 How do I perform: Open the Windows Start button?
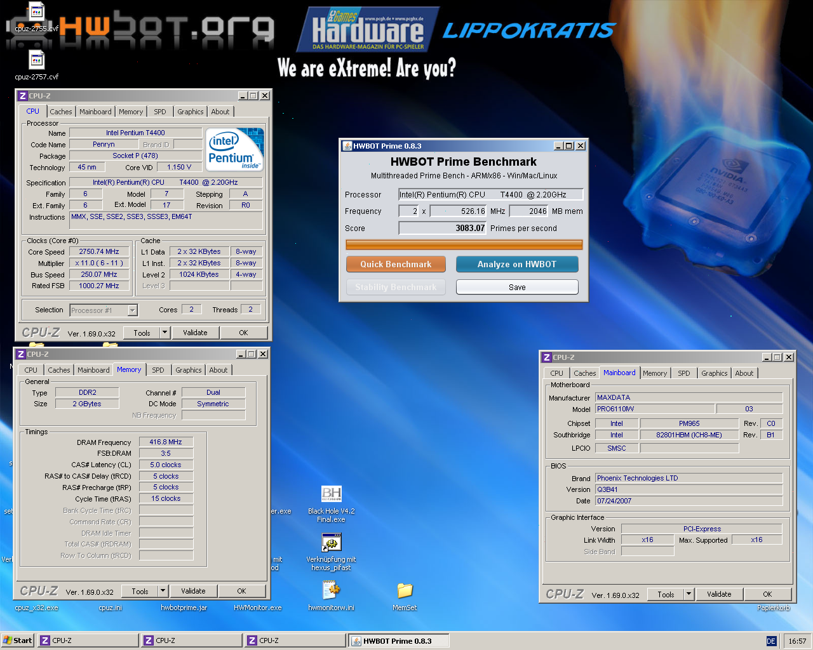[x=17, y=640]
